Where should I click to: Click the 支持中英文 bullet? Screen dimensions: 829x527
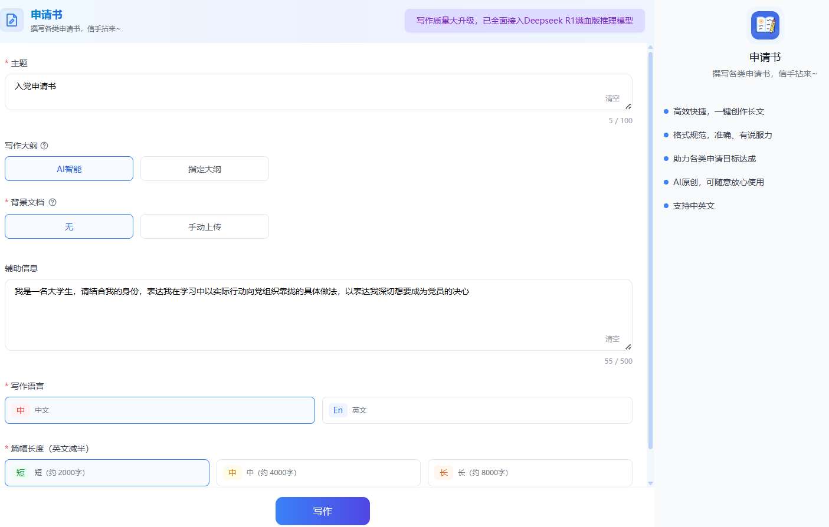click(x=694, y=206)
